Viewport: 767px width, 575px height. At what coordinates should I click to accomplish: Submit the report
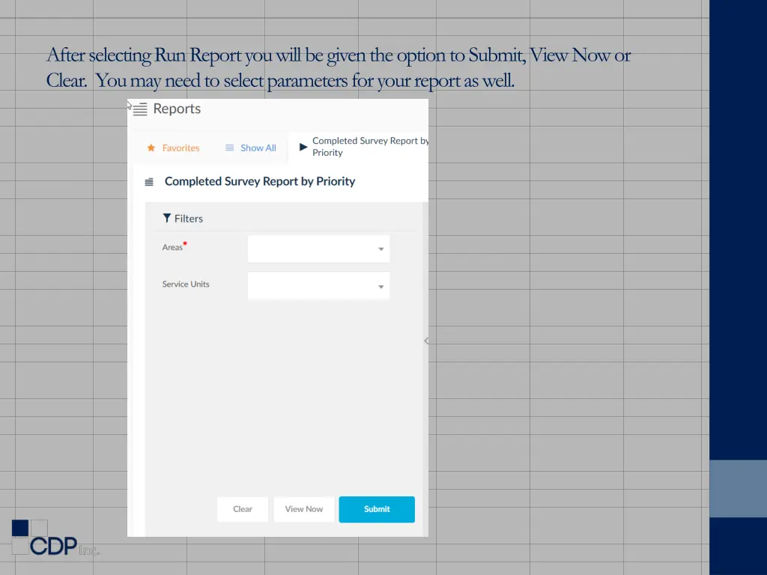(x=377, y=509)
